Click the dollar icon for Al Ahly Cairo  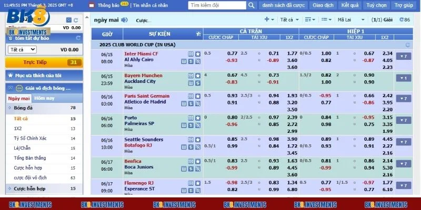click(x=191, y=61)
